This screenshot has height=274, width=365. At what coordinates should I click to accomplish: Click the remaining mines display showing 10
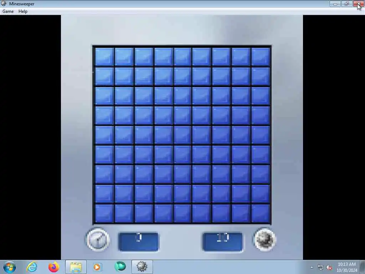222,242
